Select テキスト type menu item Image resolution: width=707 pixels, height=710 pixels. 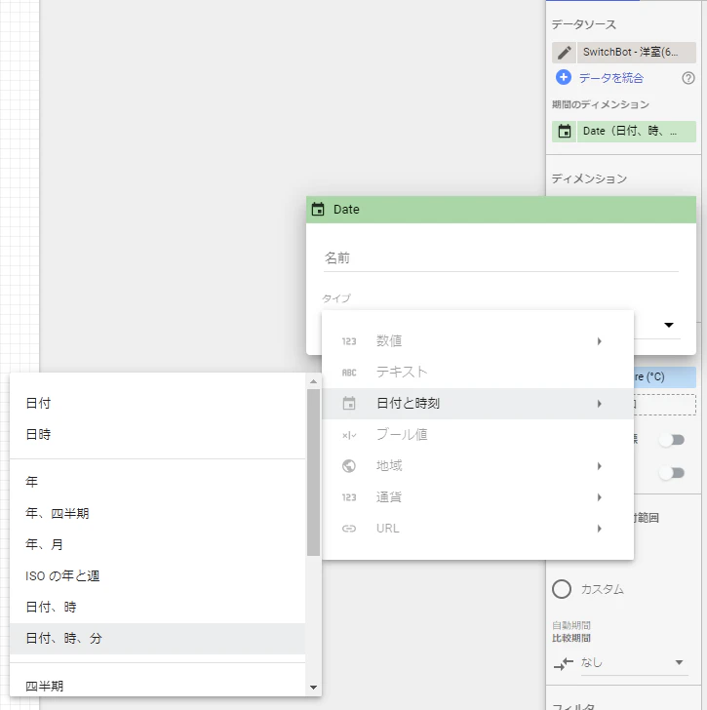478,373
